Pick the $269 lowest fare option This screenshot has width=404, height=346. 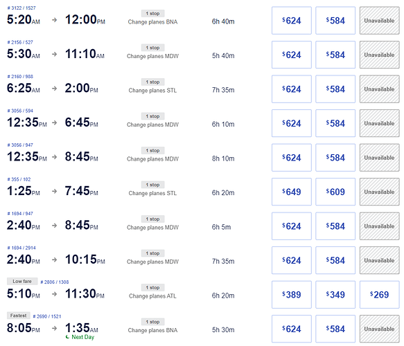(379, 295)
